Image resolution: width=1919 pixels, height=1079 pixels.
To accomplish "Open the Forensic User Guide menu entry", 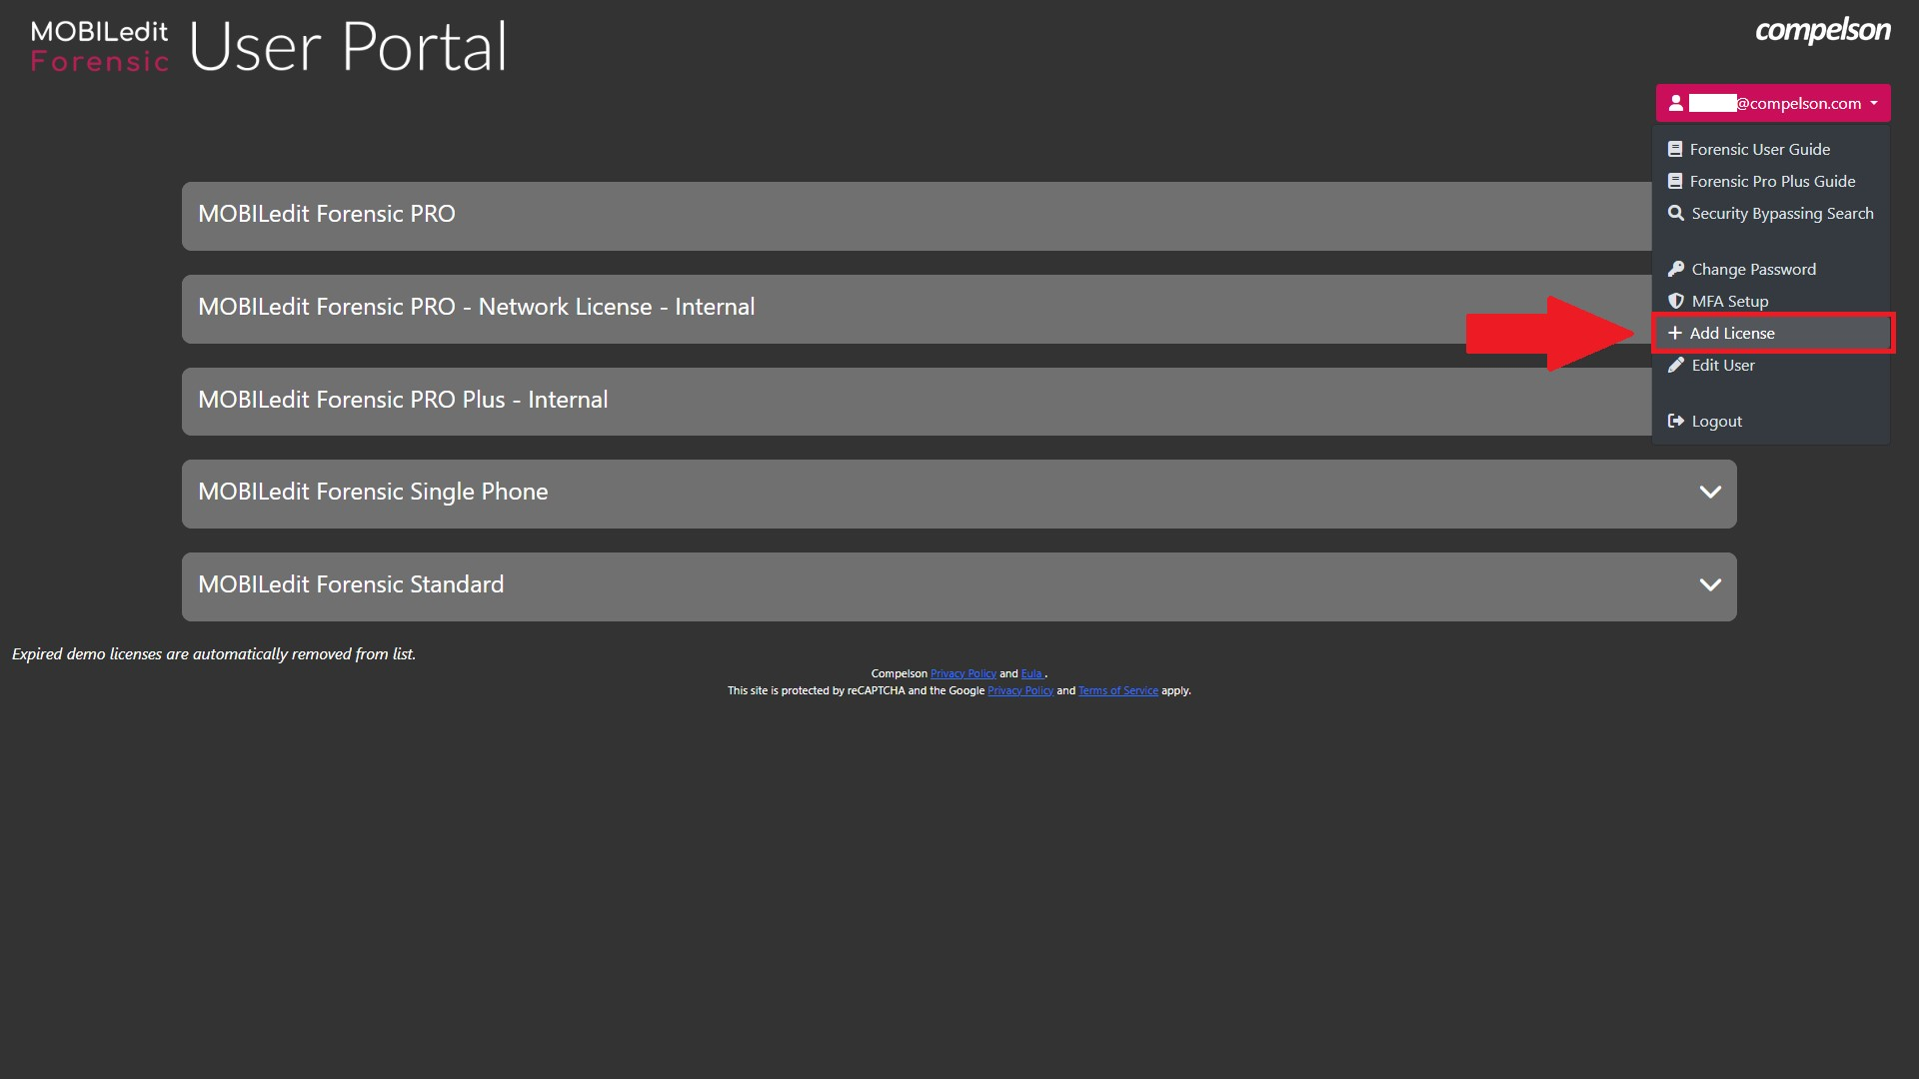I will tap(1770, 149).
